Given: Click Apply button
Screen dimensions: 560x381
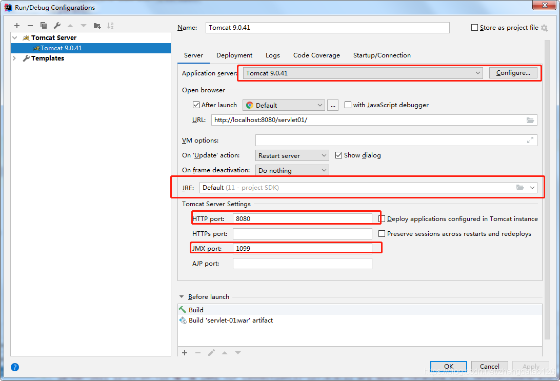Looking at the screenshot, I should (x=531, y=366).
